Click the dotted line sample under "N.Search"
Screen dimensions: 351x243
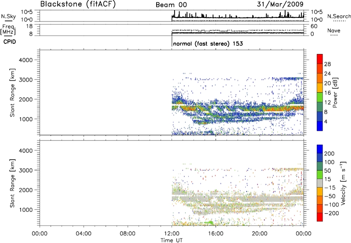click(339, 21)
